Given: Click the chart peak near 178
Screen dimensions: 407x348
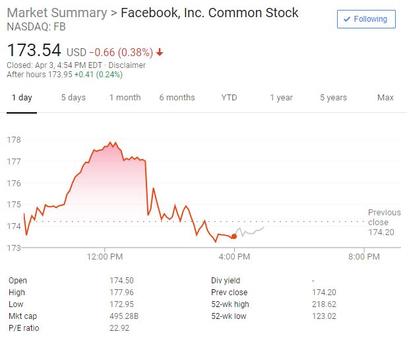Looking at the screenshot, I should [x=110, y=143].
